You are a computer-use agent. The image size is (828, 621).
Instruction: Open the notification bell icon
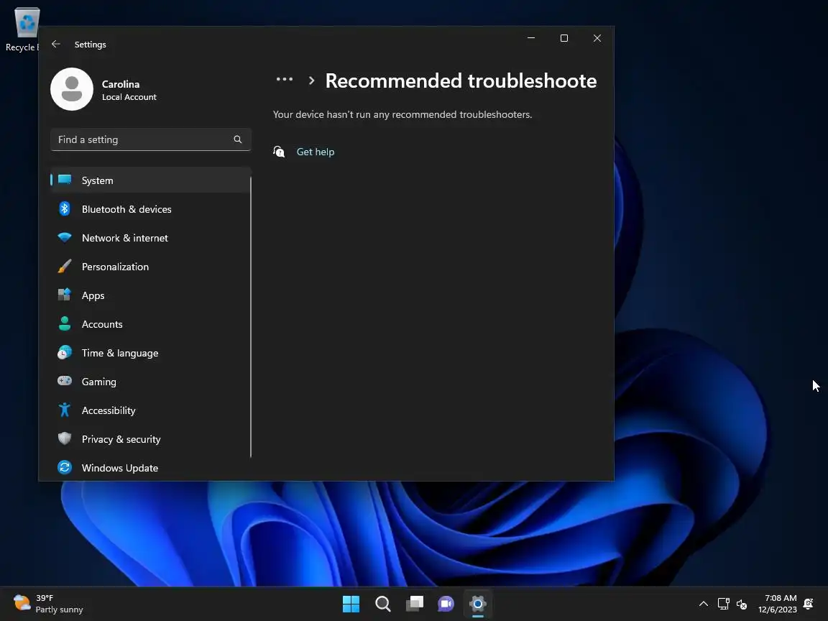click(809, 604)
